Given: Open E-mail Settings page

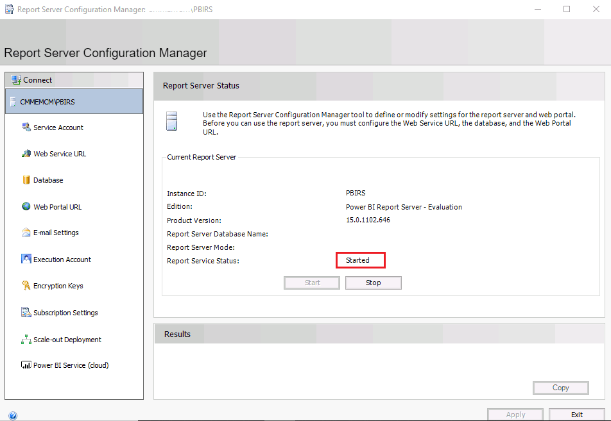Looking at the screenshot, I should (x=56, y=233).
